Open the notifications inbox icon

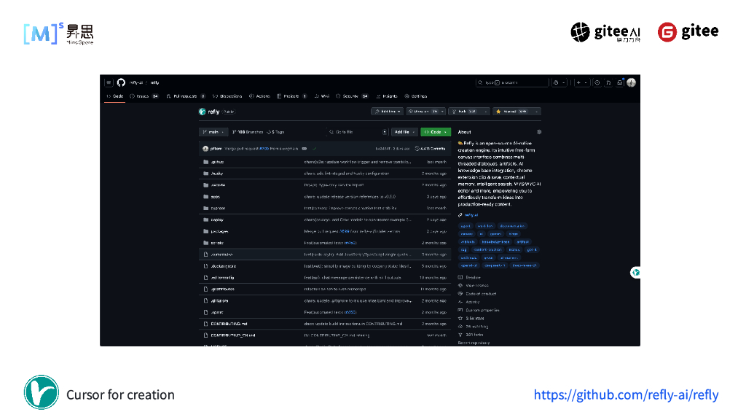(x=620, y=82)
